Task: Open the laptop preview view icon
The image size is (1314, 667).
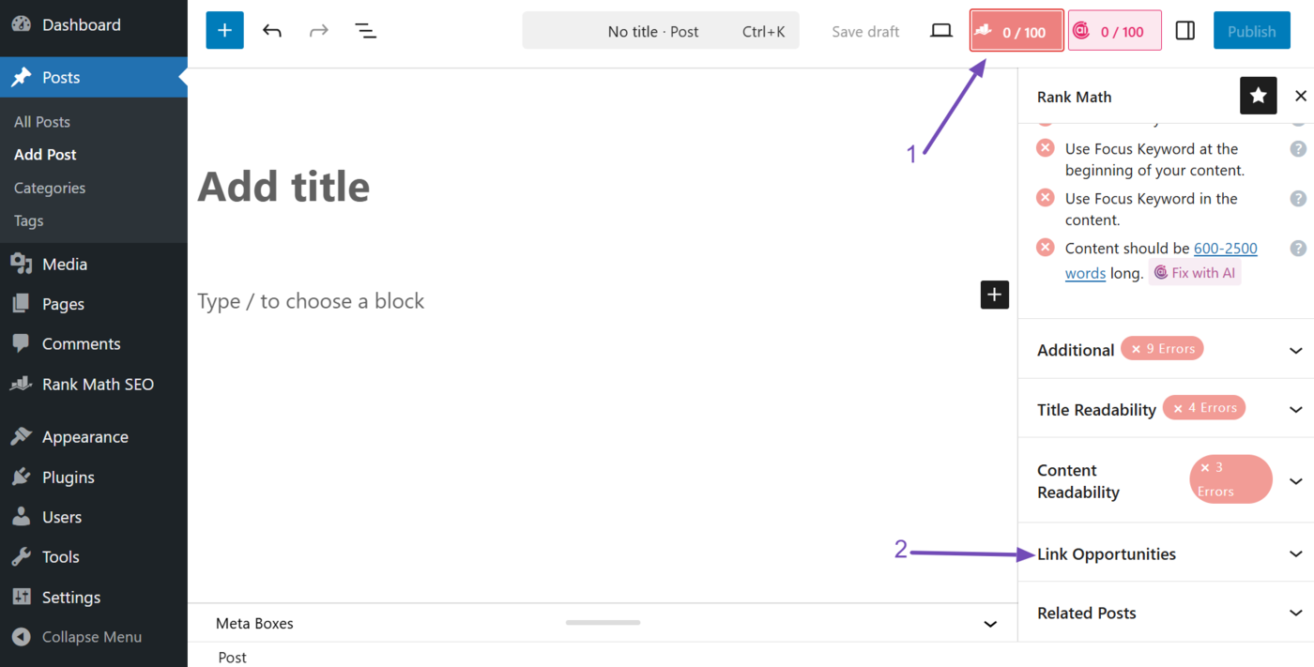Action: tap(941, 31)
